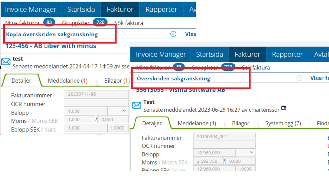Screen dimensions: 329x179
Task: Click 'Senaste meddelandet 2023-06-29 16:27 av cmartensson'
Action: [x=212, y=110]
